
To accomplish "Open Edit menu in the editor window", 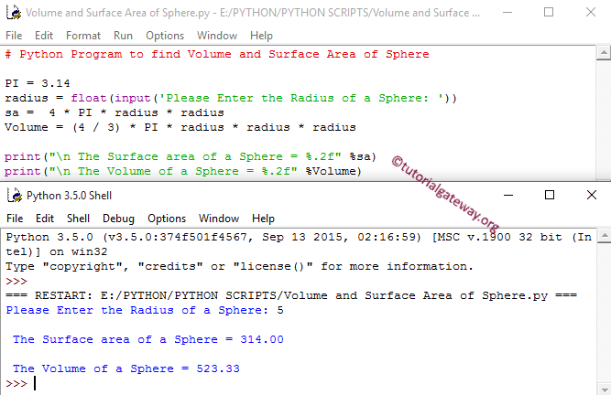I will tap(44, 36).
